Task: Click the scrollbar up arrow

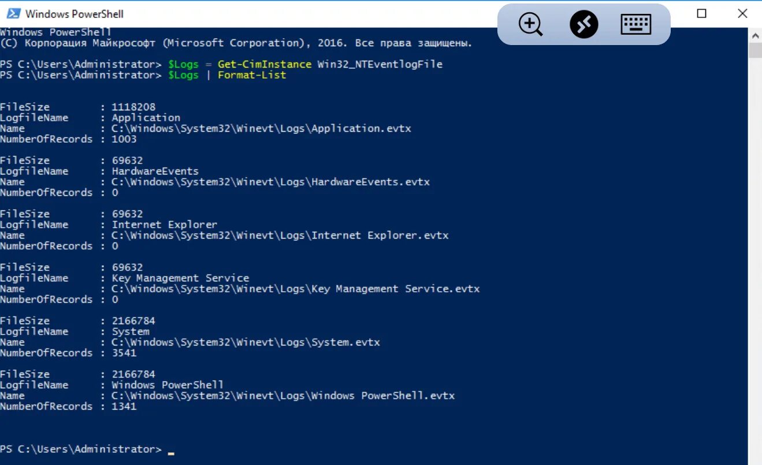Action: coord(755,35)
